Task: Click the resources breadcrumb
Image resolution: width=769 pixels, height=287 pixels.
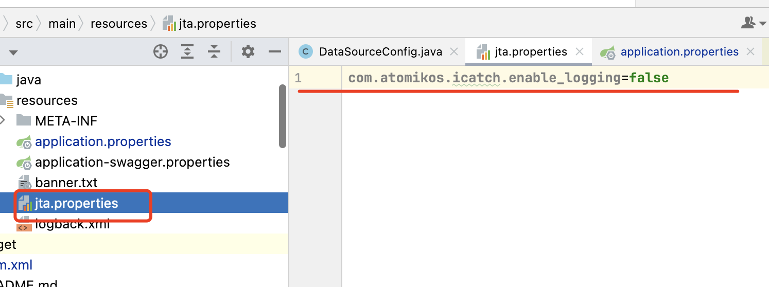Action: [119, 24]
